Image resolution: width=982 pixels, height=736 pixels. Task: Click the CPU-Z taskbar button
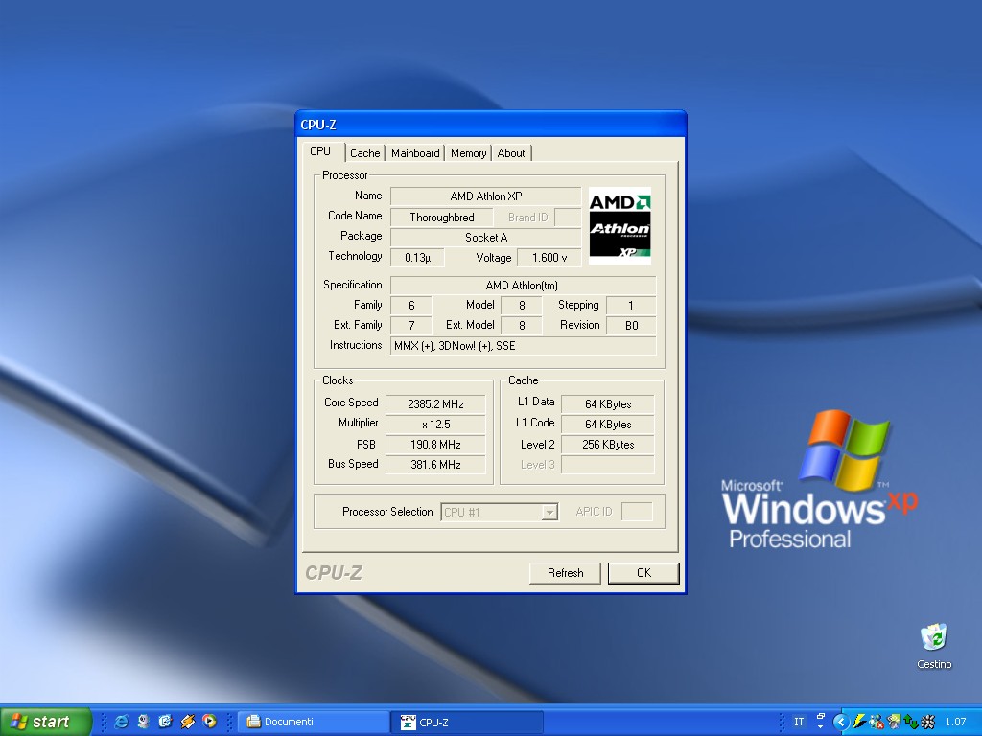pyautogui.click(x=467, y=723)
